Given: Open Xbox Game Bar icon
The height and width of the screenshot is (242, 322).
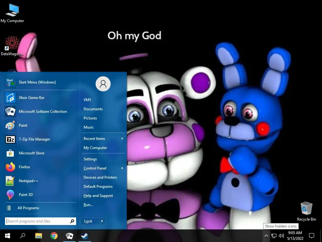Looking at the screenshot, I should [10, 98].
